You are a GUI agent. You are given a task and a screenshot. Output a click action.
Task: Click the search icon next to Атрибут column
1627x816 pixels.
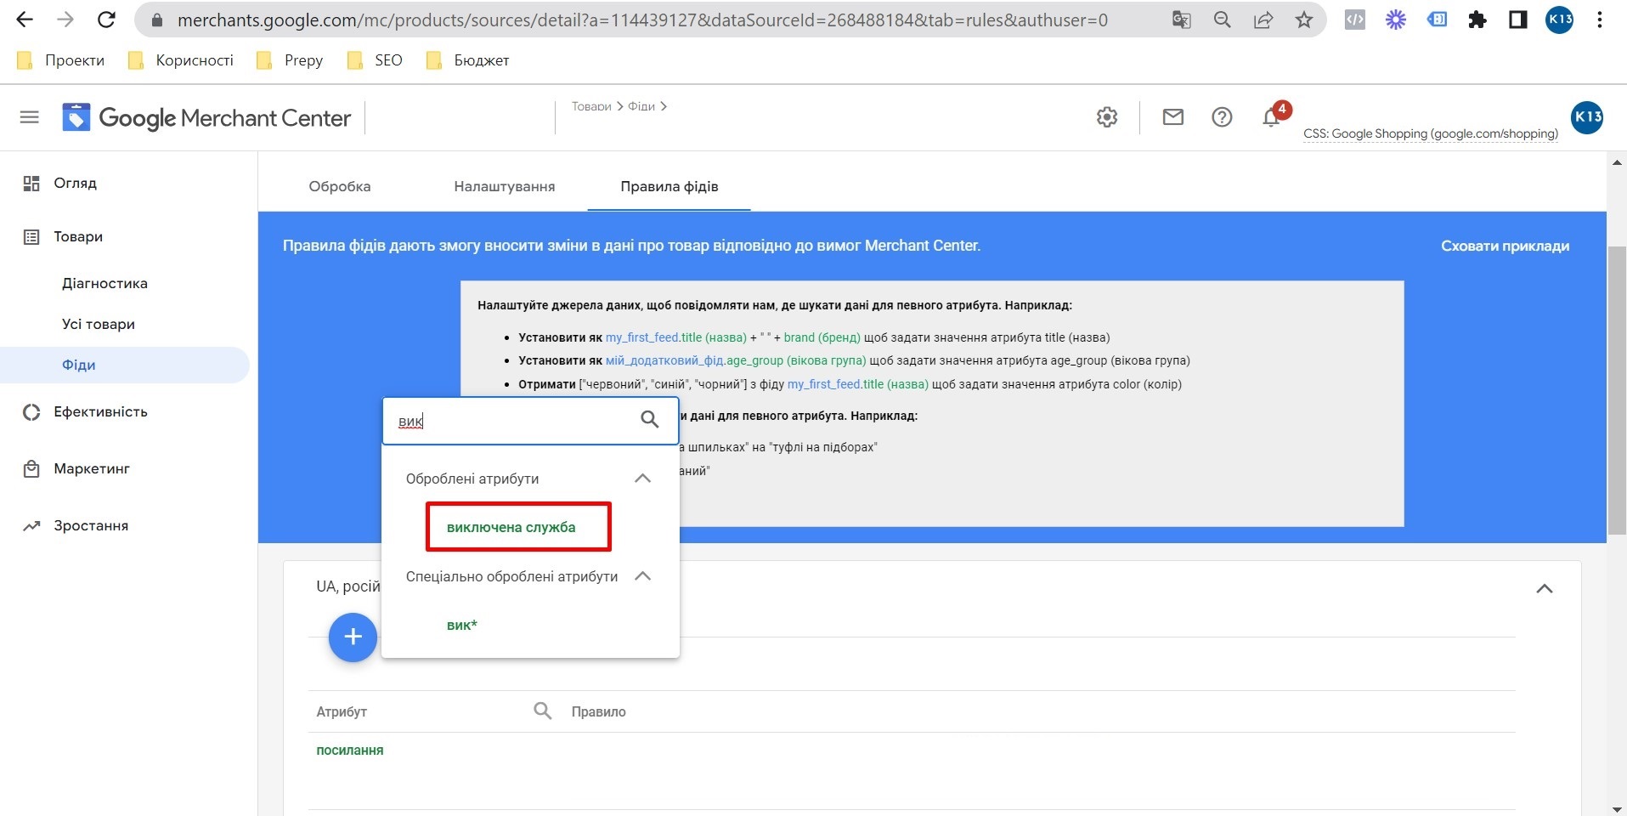(543, 711)
